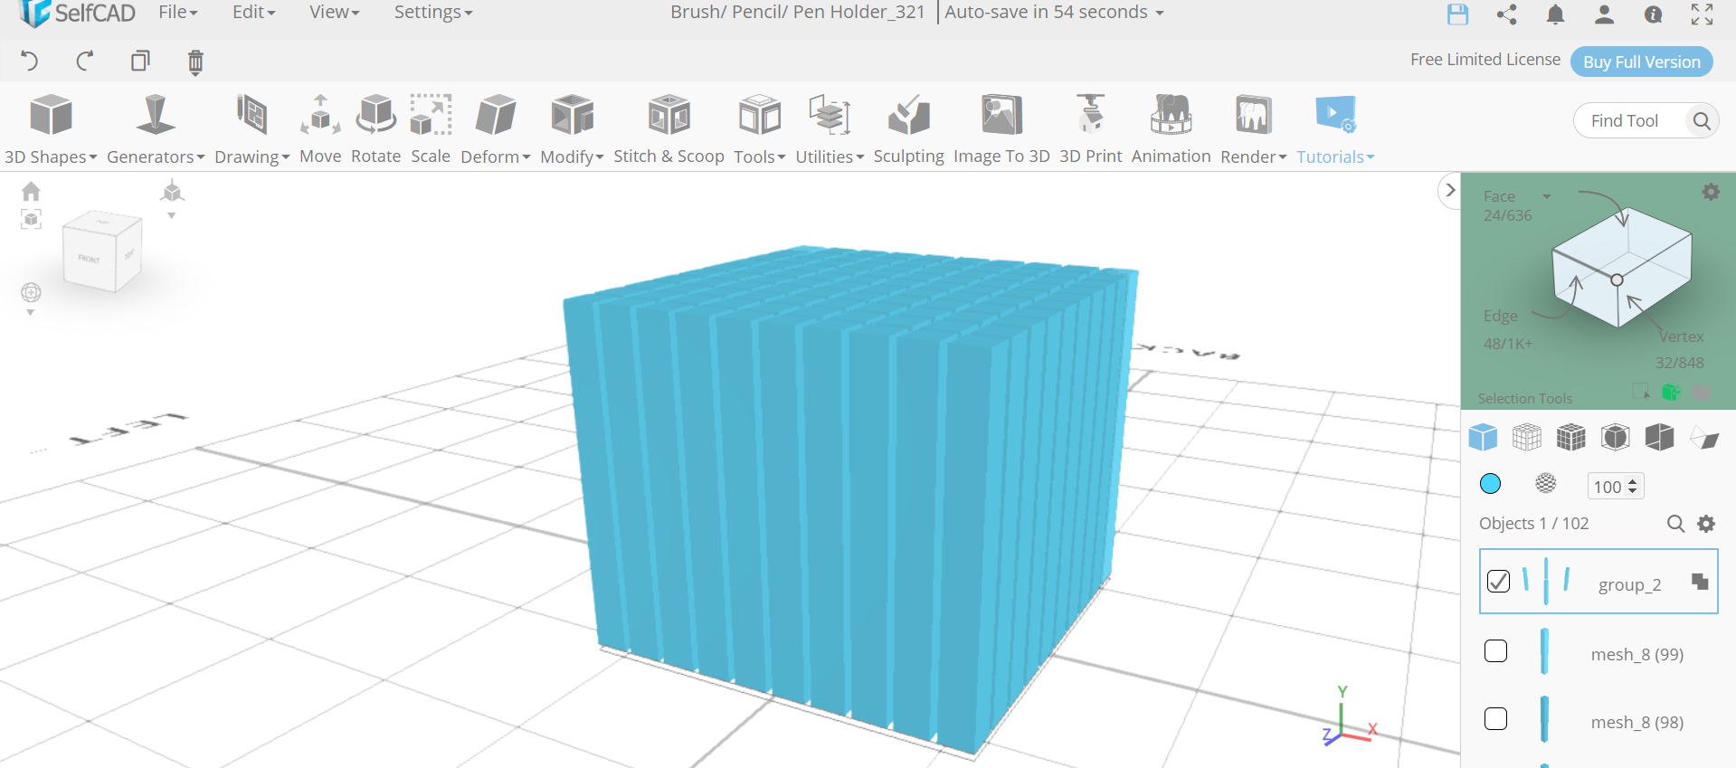1736x768 pixels.
Task: Open the Drawing tools dropdown
Action: [252, 129]
